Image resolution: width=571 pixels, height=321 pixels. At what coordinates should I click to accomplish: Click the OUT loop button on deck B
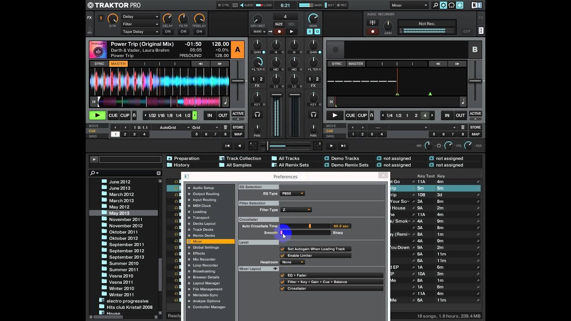coord(460,115)
